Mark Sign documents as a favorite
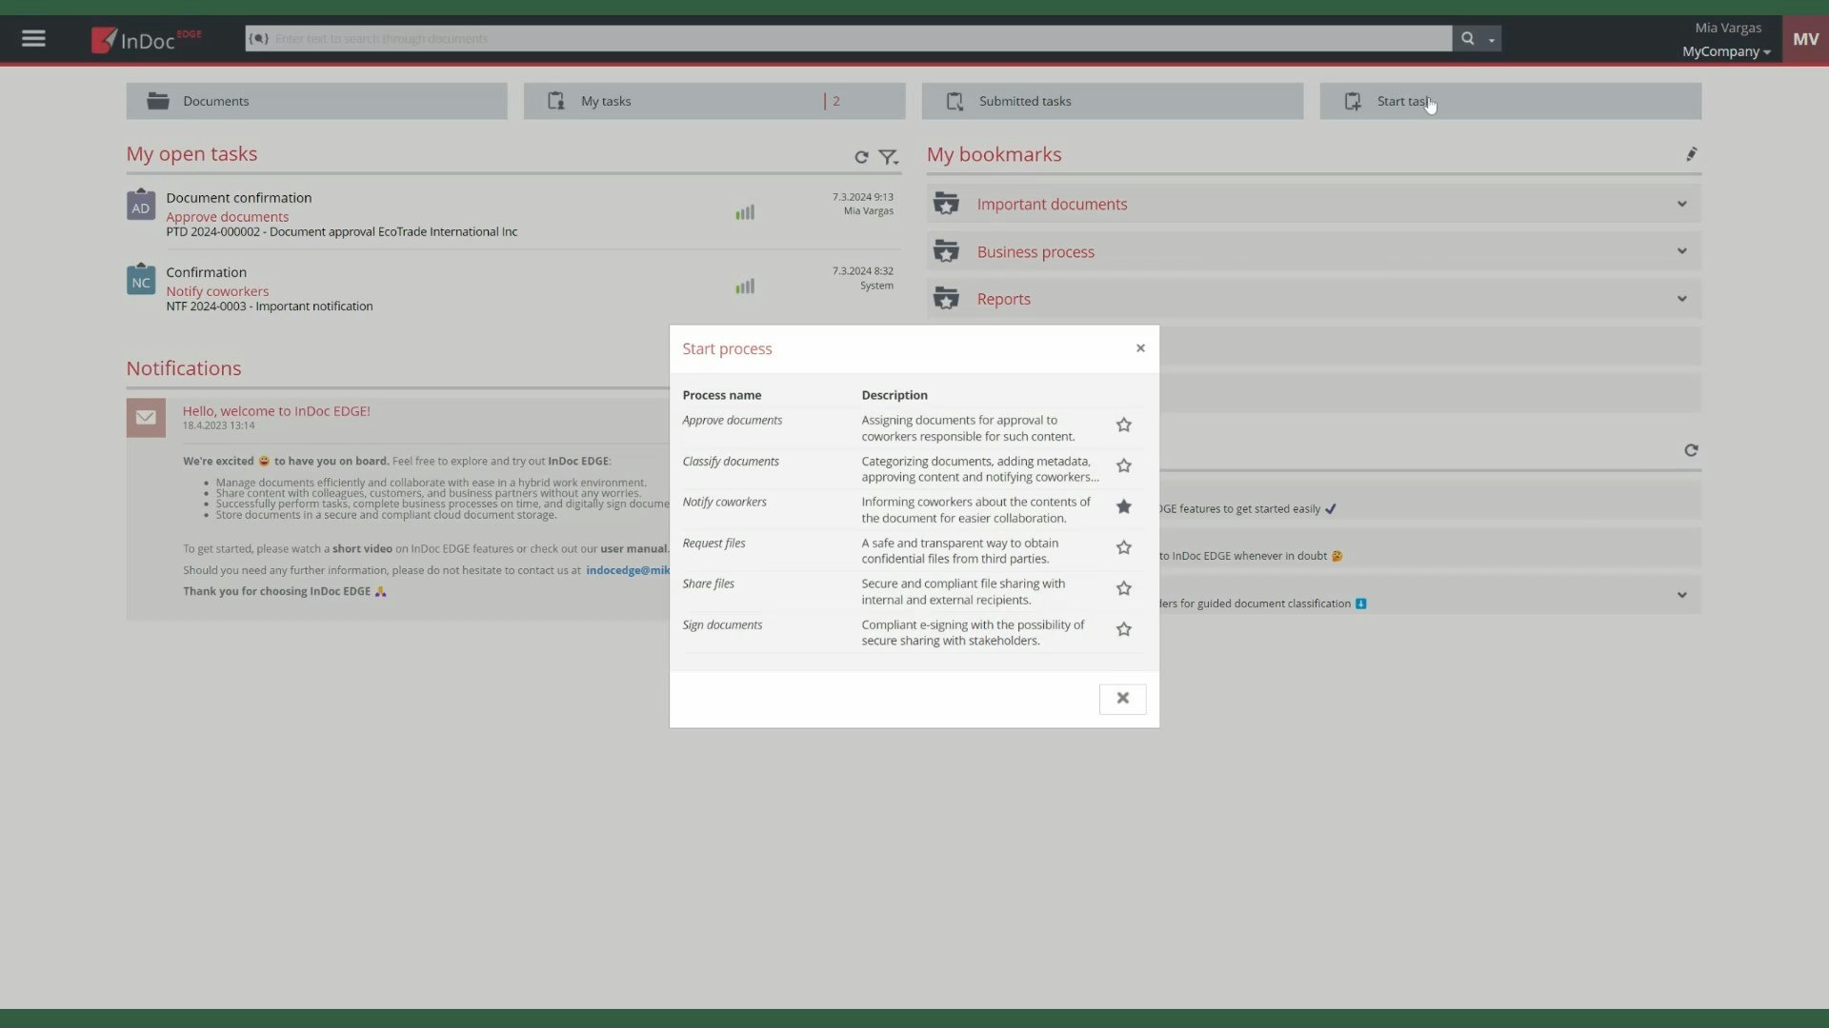 [x=1123, y=629]
